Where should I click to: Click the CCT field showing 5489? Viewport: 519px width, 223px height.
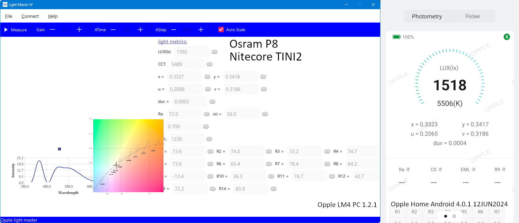[187, 64]
